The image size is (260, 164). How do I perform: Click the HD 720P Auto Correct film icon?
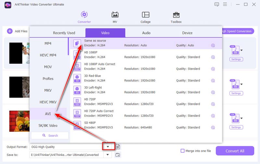[77, 114]
